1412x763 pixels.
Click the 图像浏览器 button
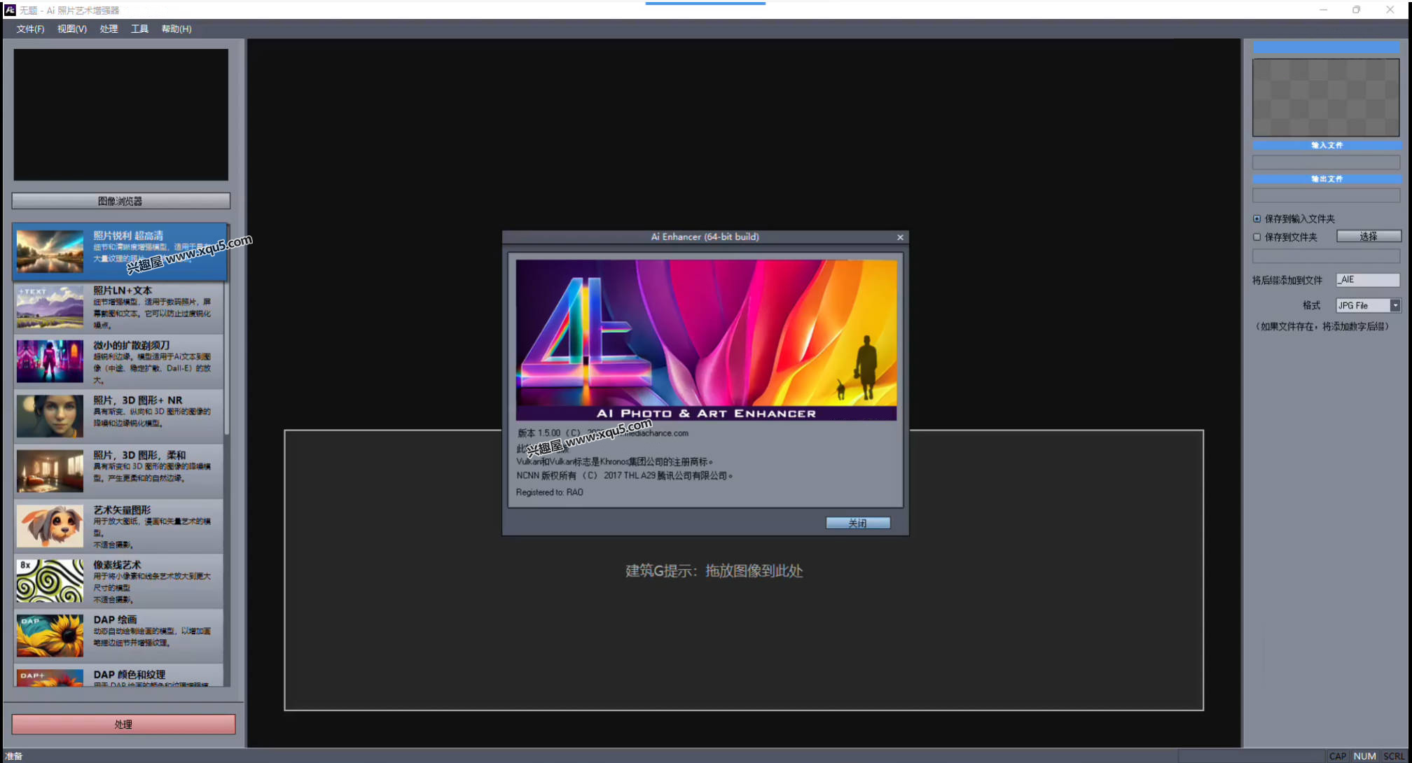pos(120,201)
